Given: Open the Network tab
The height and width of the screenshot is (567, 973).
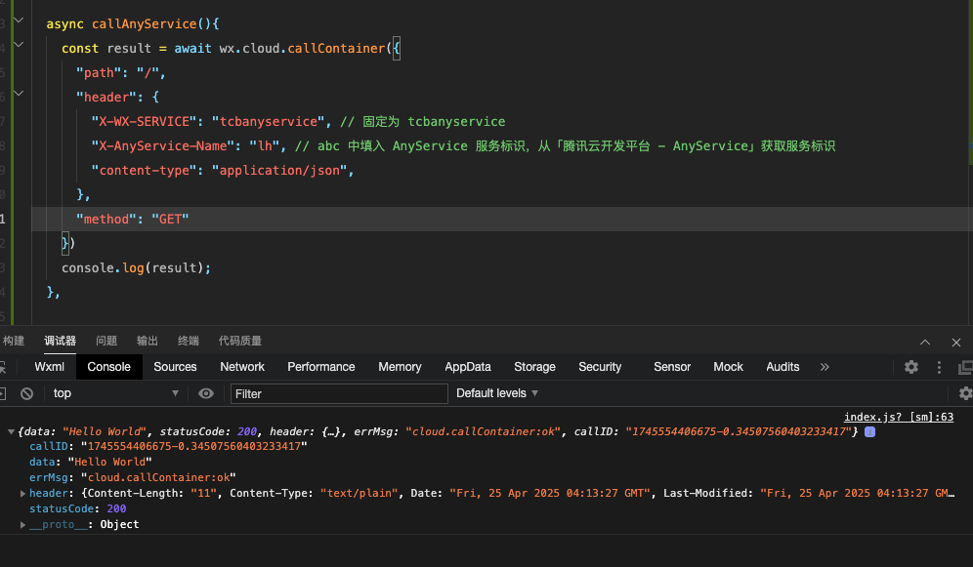Looking at the screenshot, I should tap(242, 367).
